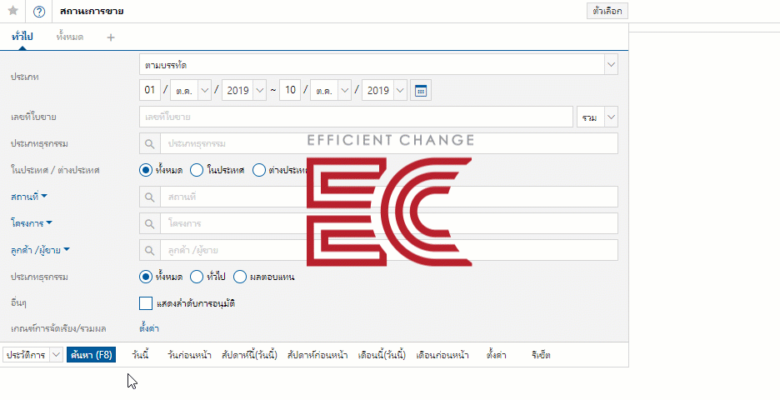The height and width of the screenshot is (400, 780).
Task: Open the calendar date picker icon
Action: point(420,91)
